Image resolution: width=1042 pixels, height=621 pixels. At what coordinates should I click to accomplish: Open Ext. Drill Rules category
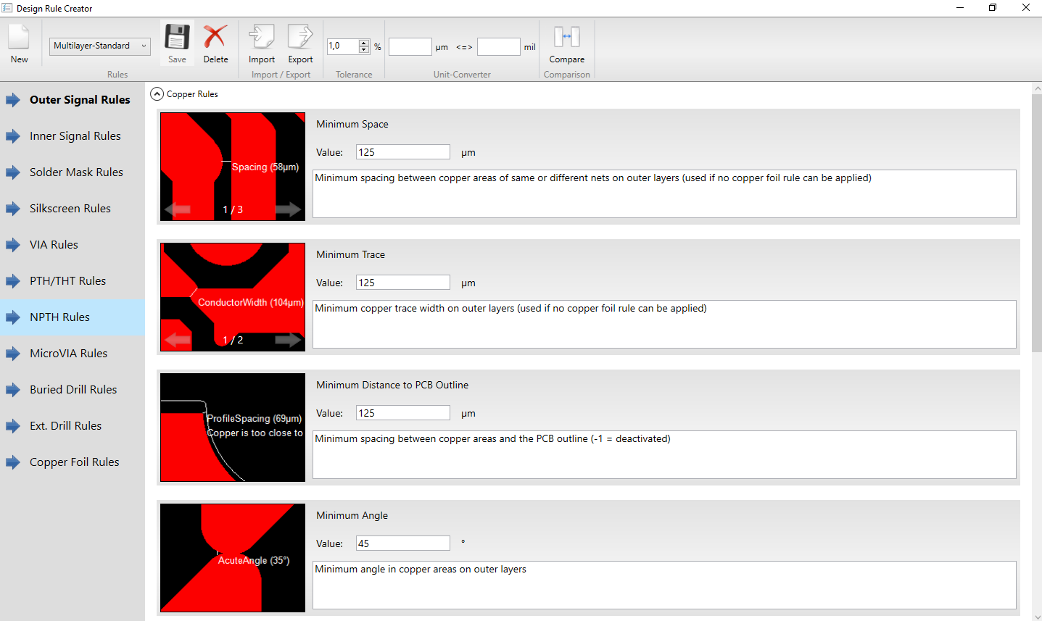pyautogui.click(x=73, y=426)
